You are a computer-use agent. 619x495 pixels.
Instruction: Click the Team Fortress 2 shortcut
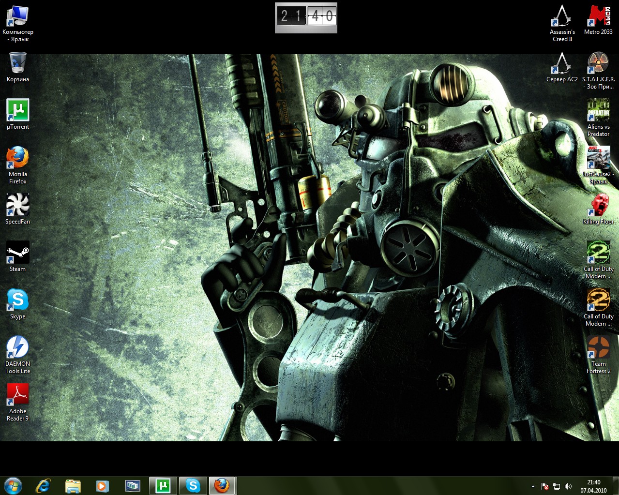pyautogui.click(x=598, y=347)
